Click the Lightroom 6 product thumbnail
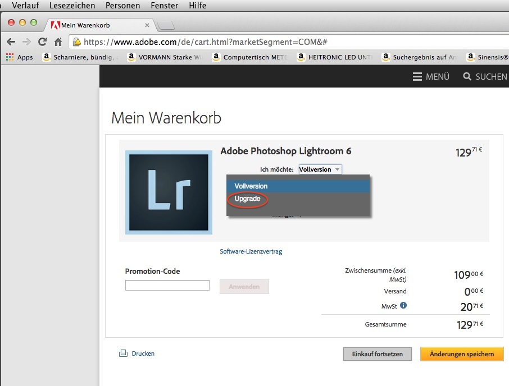The image size is (509, 386). click(x=169, y=192)
